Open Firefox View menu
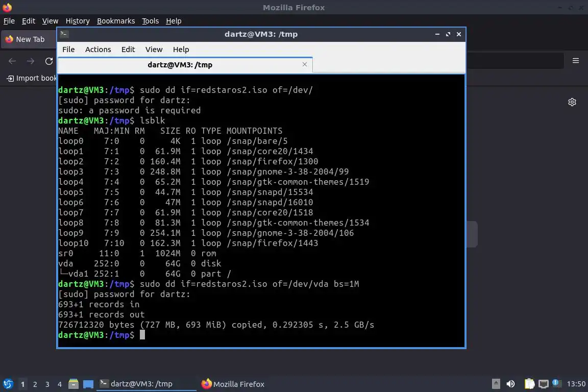588x392 pixels. coord(50,21)
